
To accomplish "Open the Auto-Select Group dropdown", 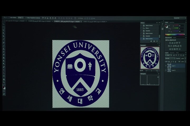I will [20, 18].
